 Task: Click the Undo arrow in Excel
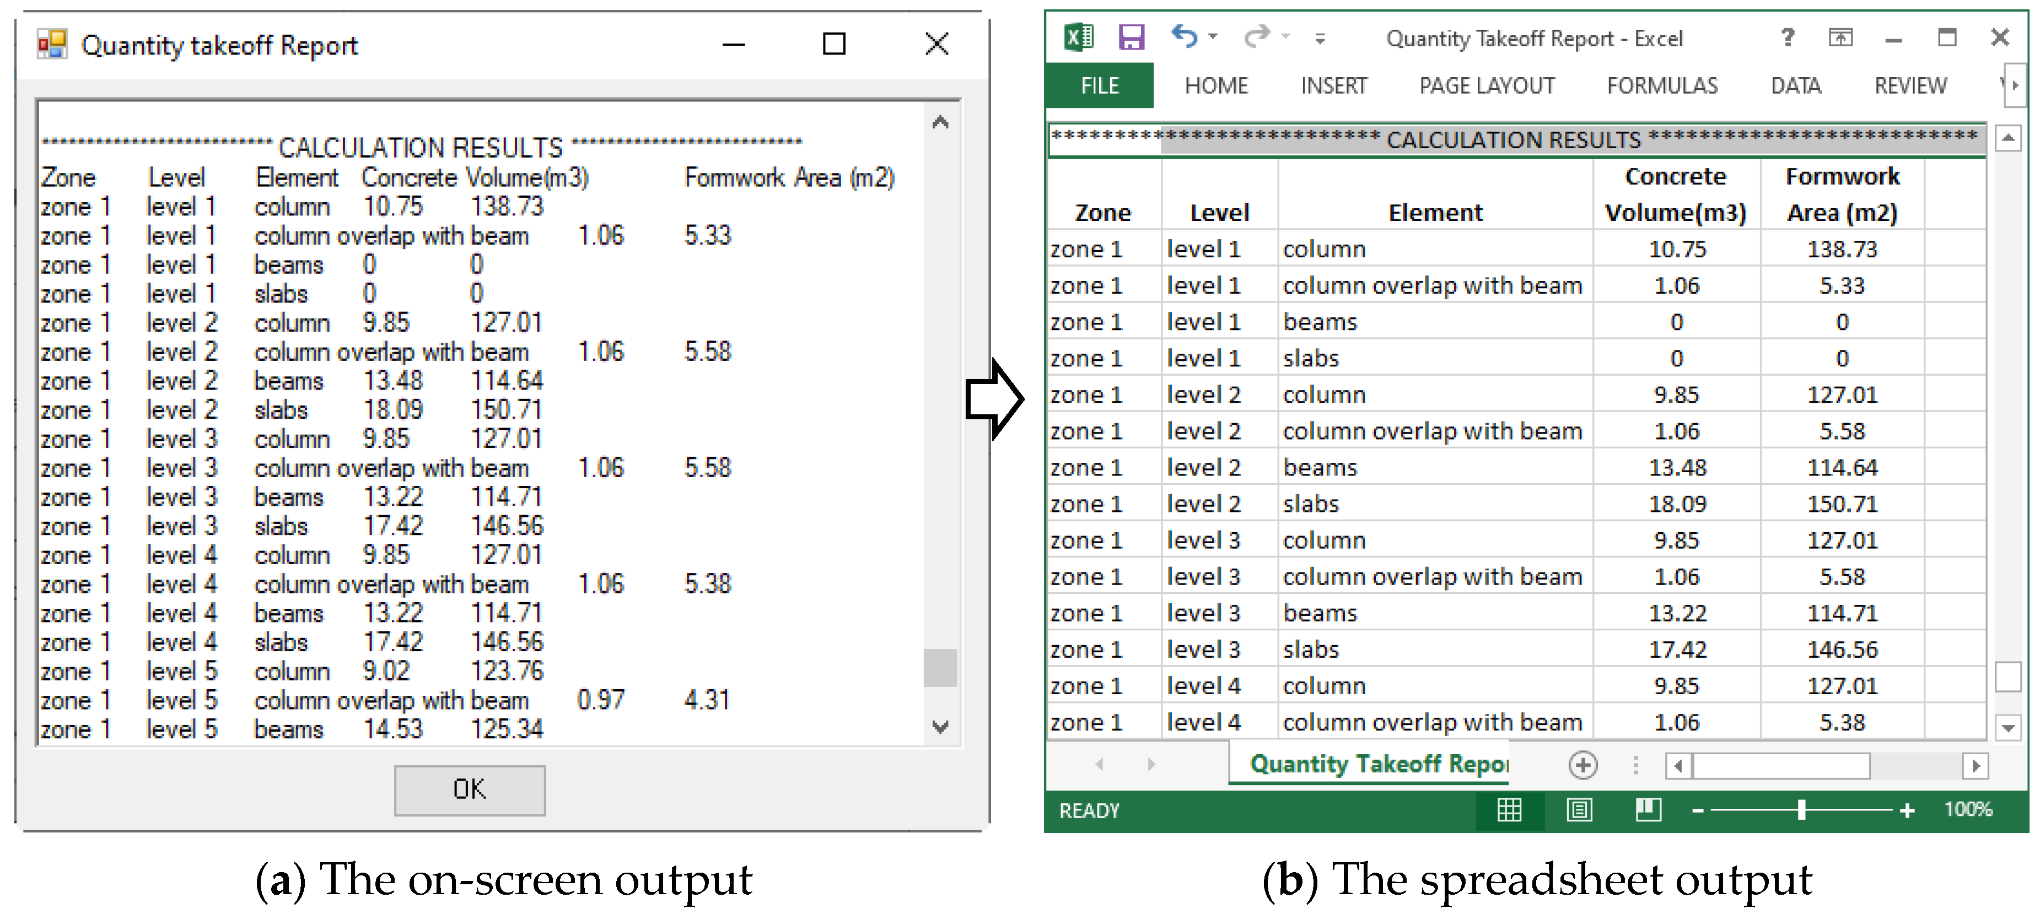pos(1184,36)
